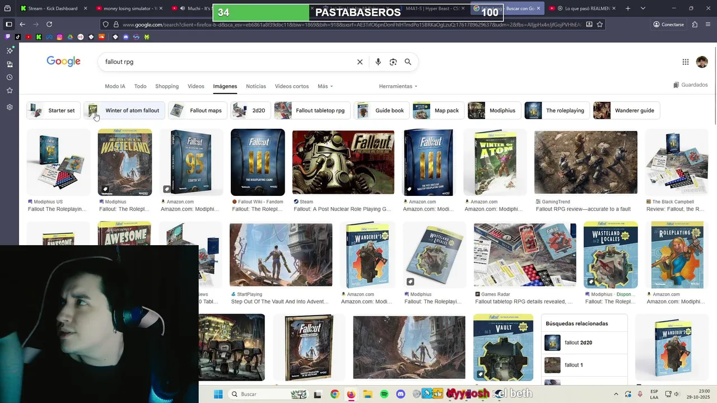The image size is (717, 403).
Task: Switch to the Videos tab
Action: click(x=196, y=86)
